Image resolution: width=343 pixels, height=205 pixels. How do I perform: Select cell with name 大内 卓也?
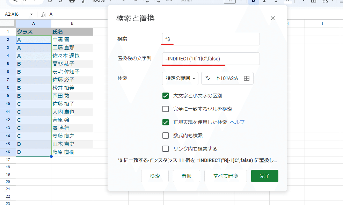coord(72,112)
